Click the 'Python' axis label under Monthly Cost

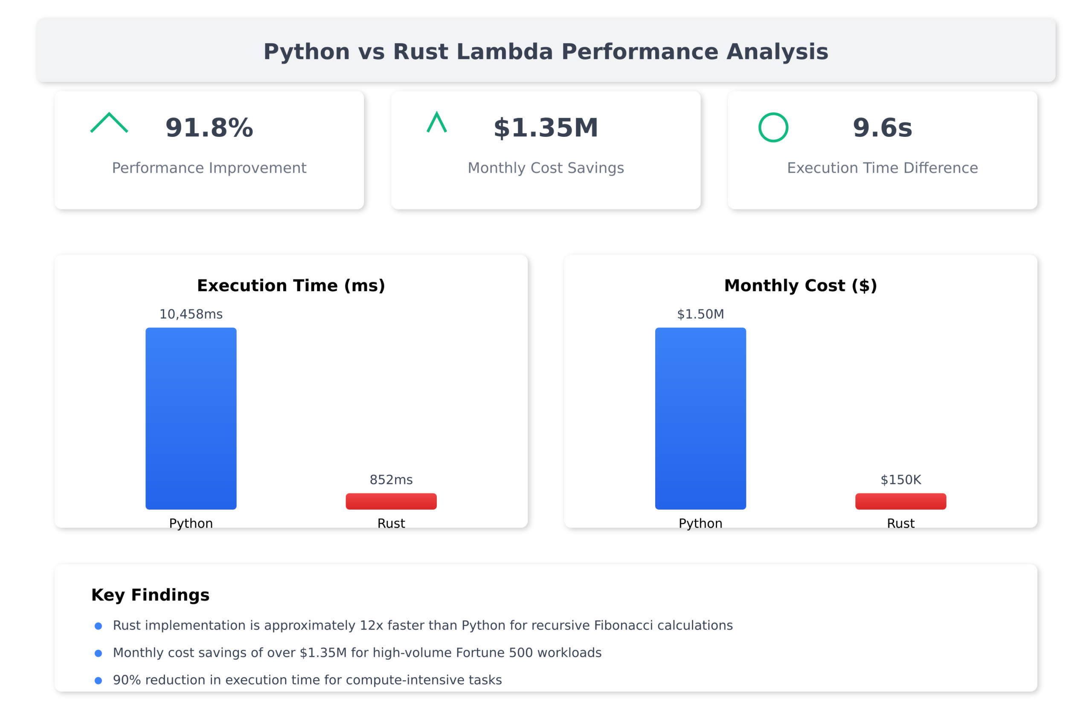pos(700,524)
